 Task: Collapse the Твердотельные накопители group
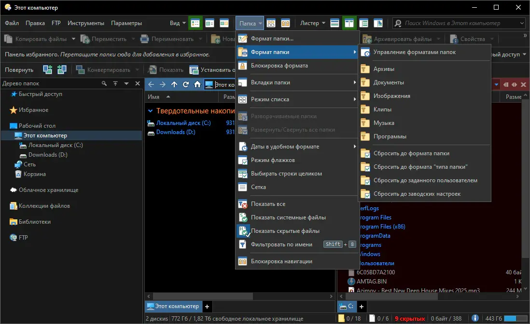click(x=151, y=111)
